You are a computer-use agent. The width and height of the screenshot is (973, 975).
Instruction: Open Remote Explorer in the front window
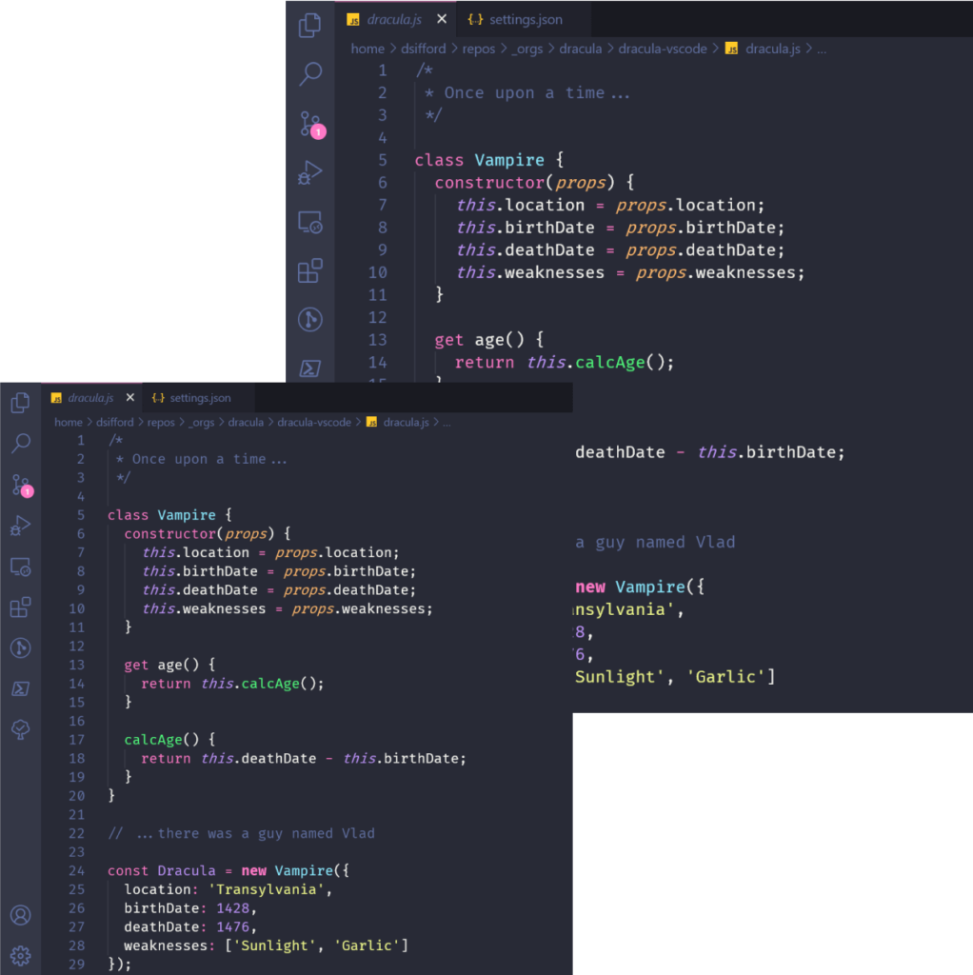20,567
